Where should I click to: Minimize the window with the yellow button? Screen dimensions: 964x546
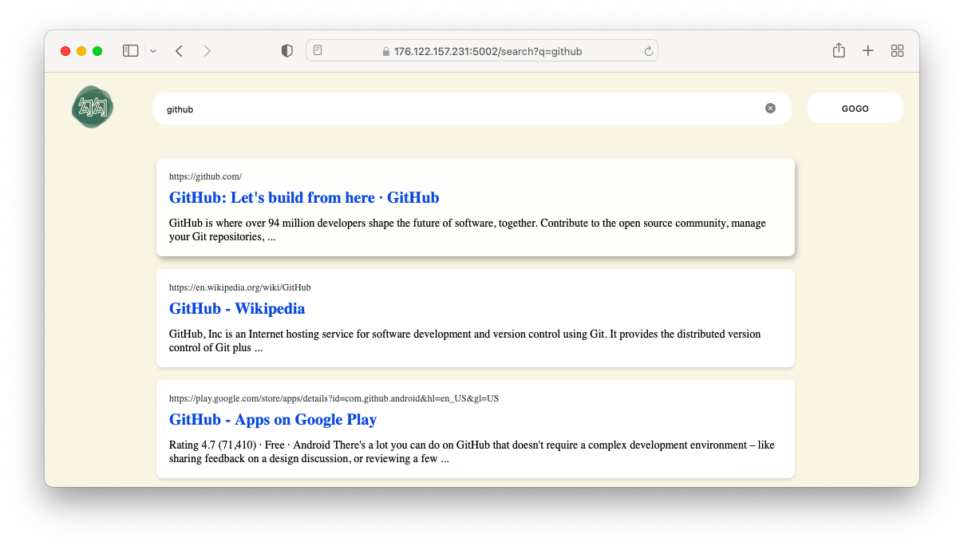(81, 51)
